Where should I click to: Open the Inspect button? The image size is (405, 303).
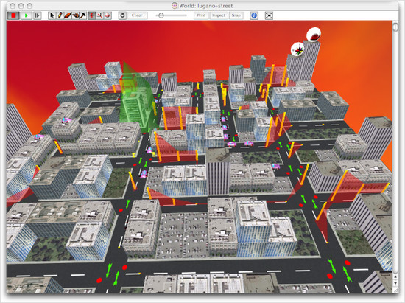point(219,15)
